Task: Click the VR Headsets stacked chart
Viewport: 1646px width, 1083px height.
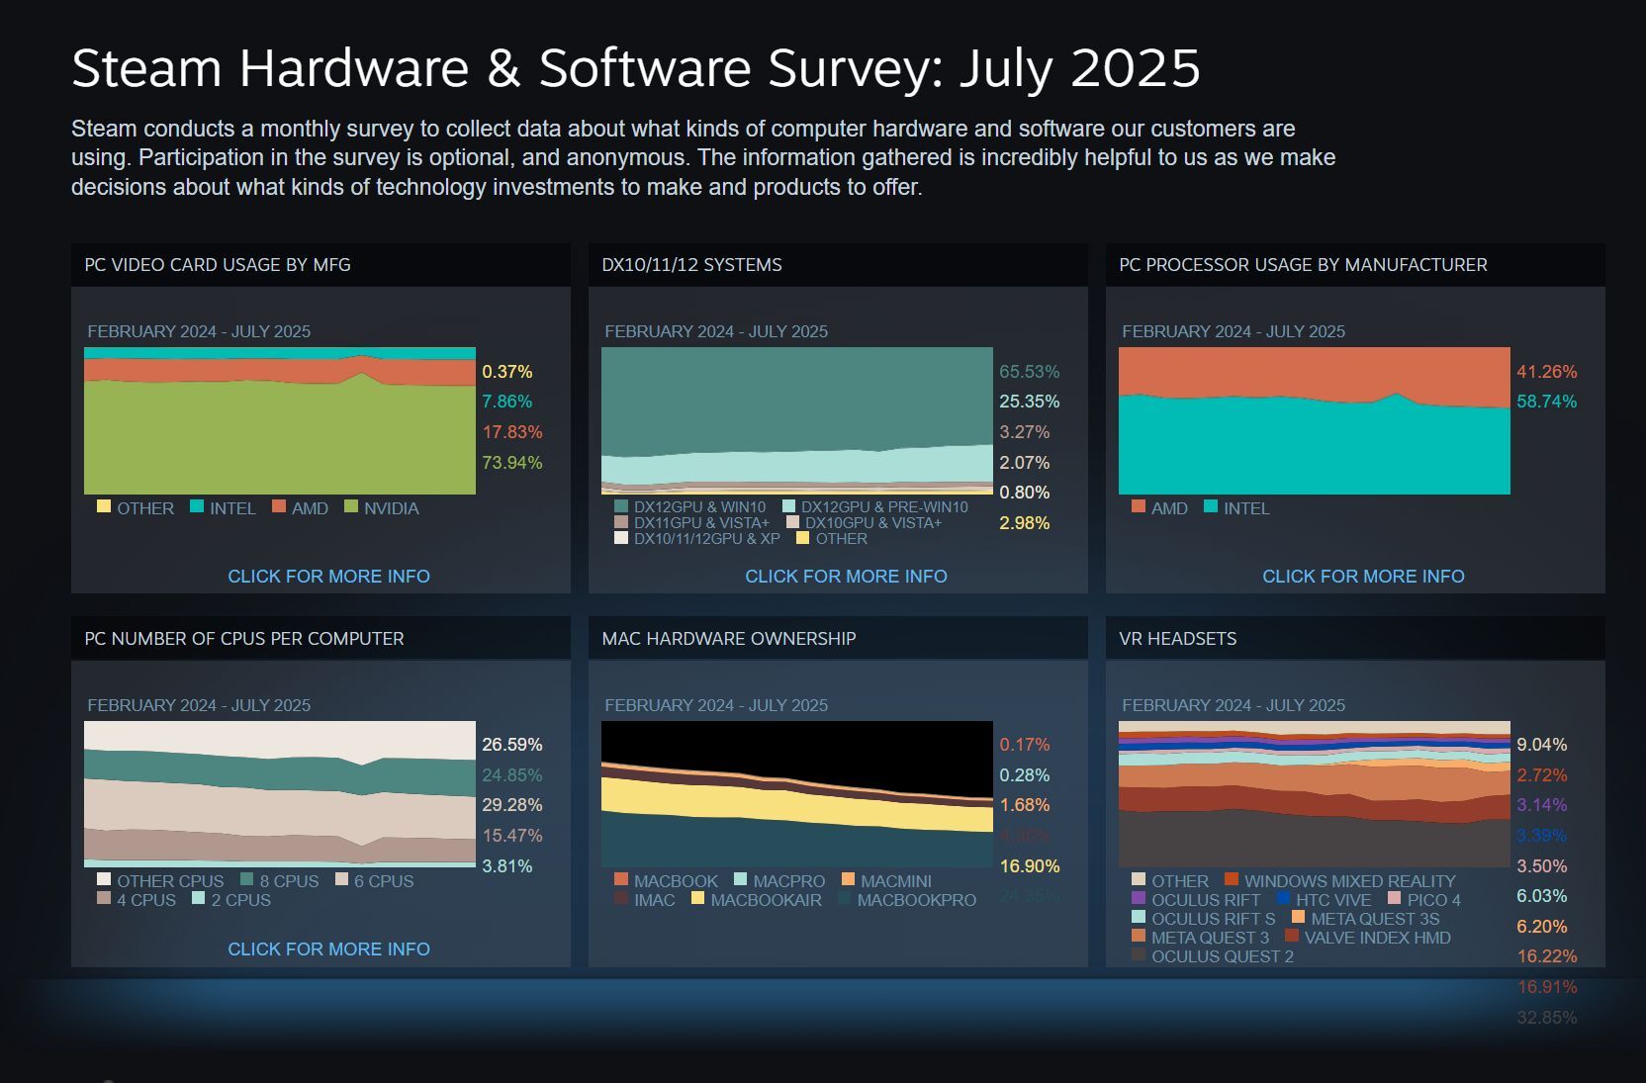Action: pyautogui.click(x=1314, y=794)
